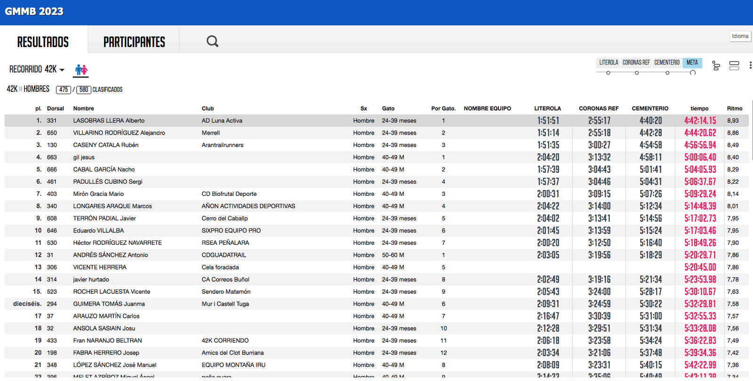Select the Resultados tab

coord(43,42)
